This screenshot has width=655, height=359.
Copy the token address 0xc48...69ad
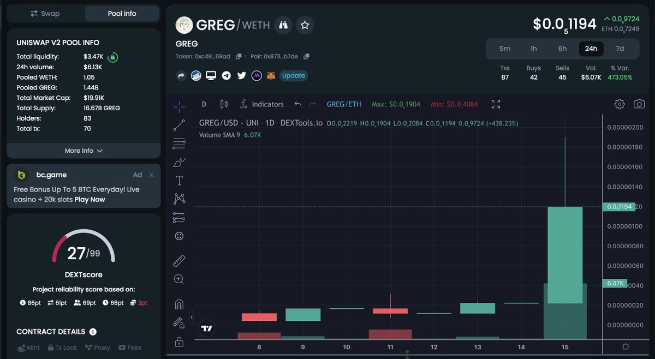pos(239,56)
